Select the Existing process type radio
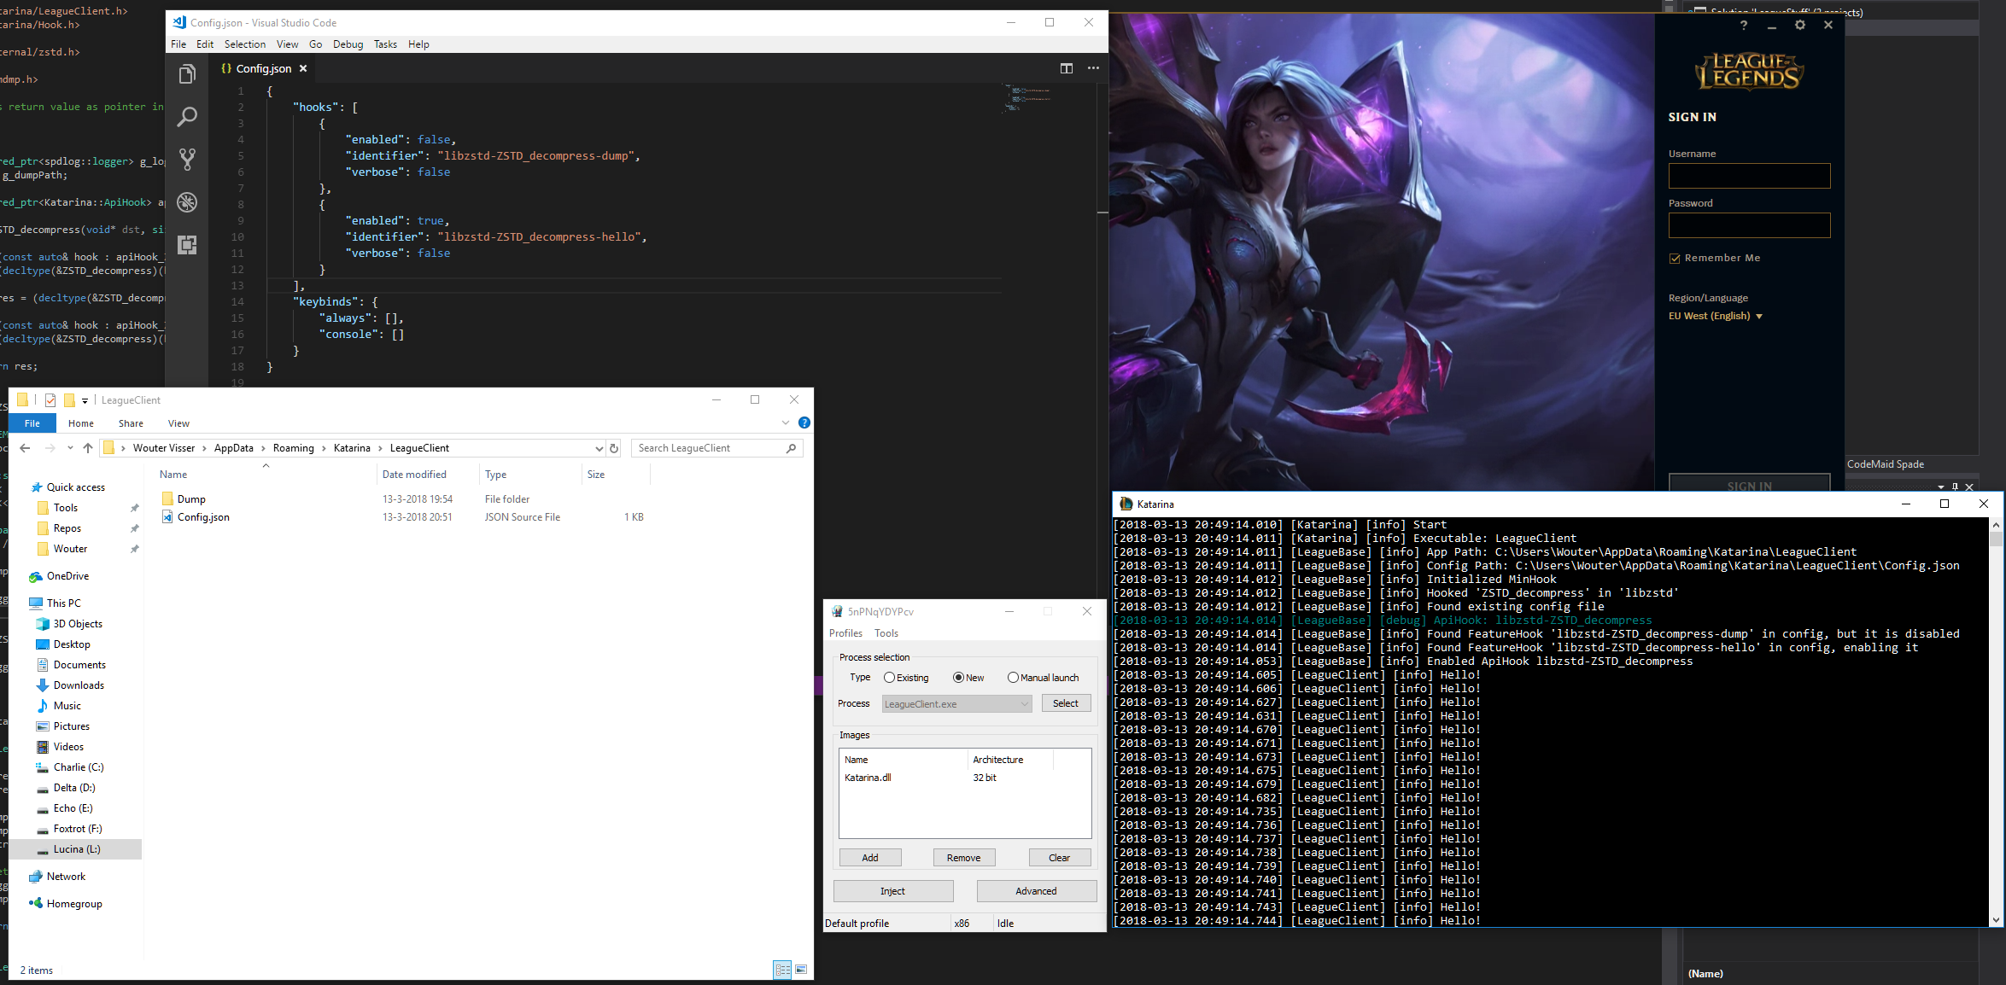Screen dimensions: 2006x985 (890, 678)
